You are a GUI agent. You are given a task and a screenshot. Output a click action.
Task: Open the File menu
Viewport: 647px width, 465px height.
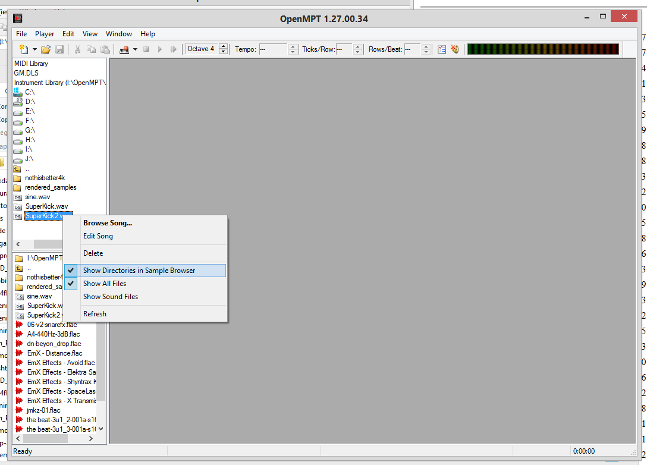tap(21, 34)
